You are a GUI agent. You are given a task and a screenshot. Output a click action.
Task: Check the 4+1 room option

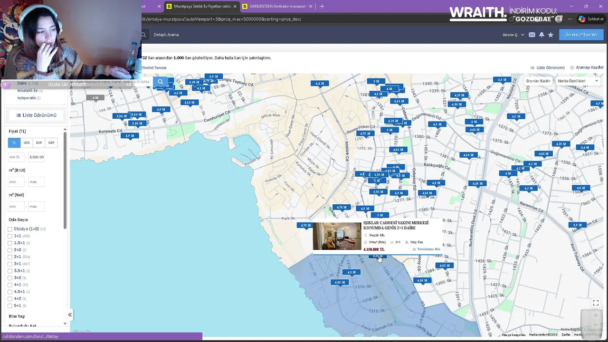click(x=10, y=285)
